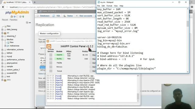Toggle Tomcat service checkbox in XAMPP

51,71
